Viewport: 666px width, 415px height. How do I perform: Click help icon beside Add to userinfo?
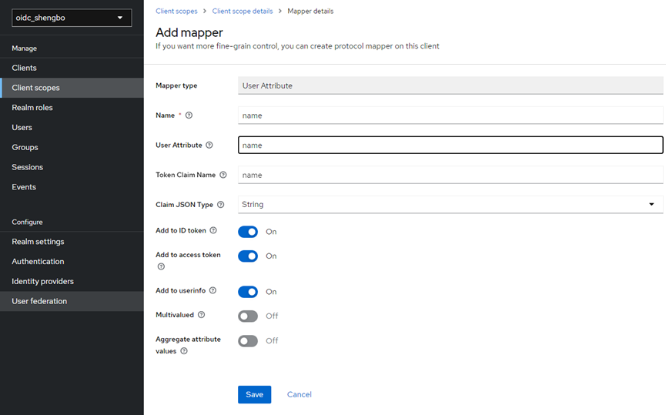(213, 290)
